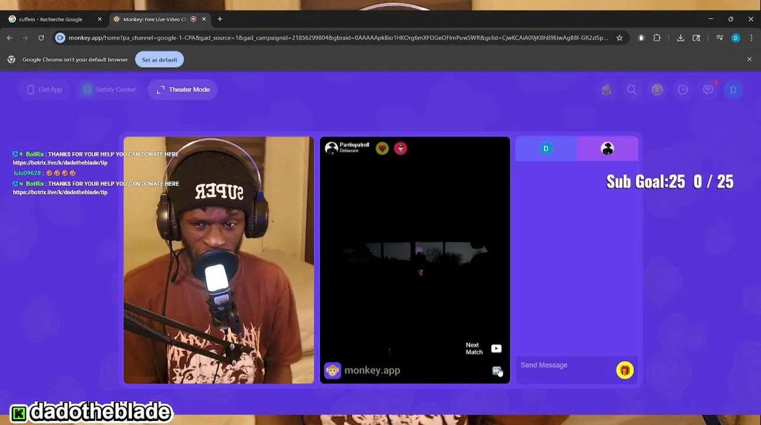Bookmark this page with the star icon
This screenshot has height=425, width=761.
click(619, 38)
